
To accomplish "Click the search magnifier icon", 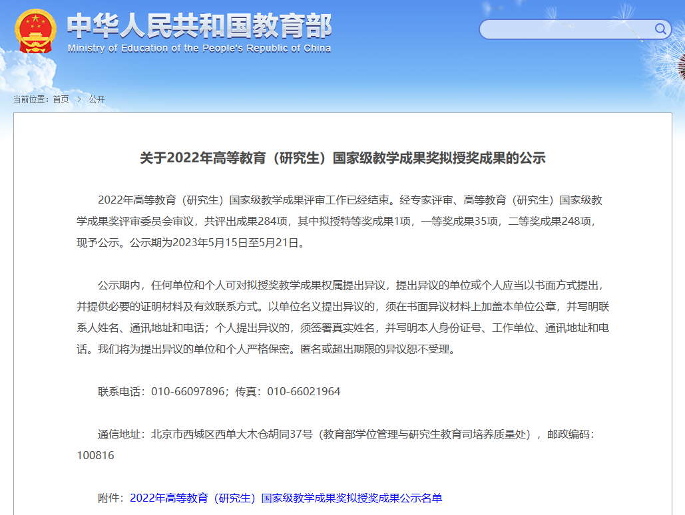I will (x=660, y=29).
